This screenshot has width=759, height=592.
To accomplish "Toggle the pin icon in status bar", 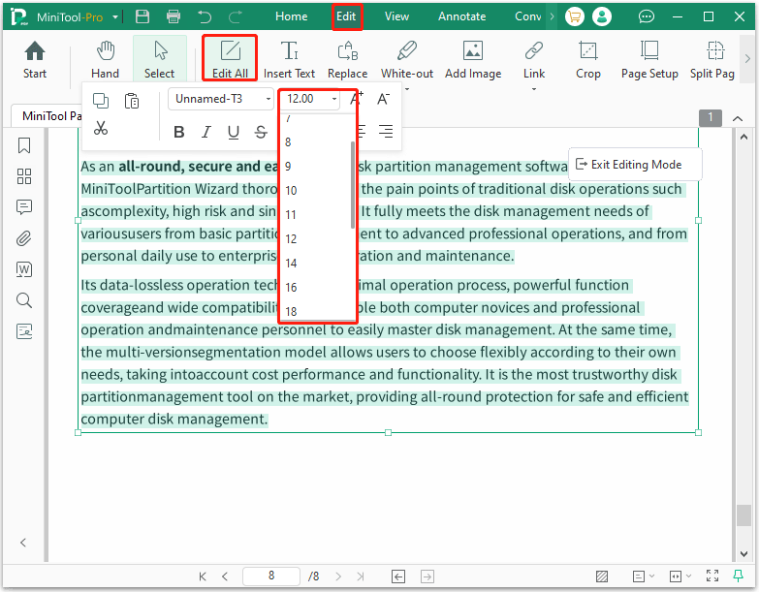I will coord(739,576).
